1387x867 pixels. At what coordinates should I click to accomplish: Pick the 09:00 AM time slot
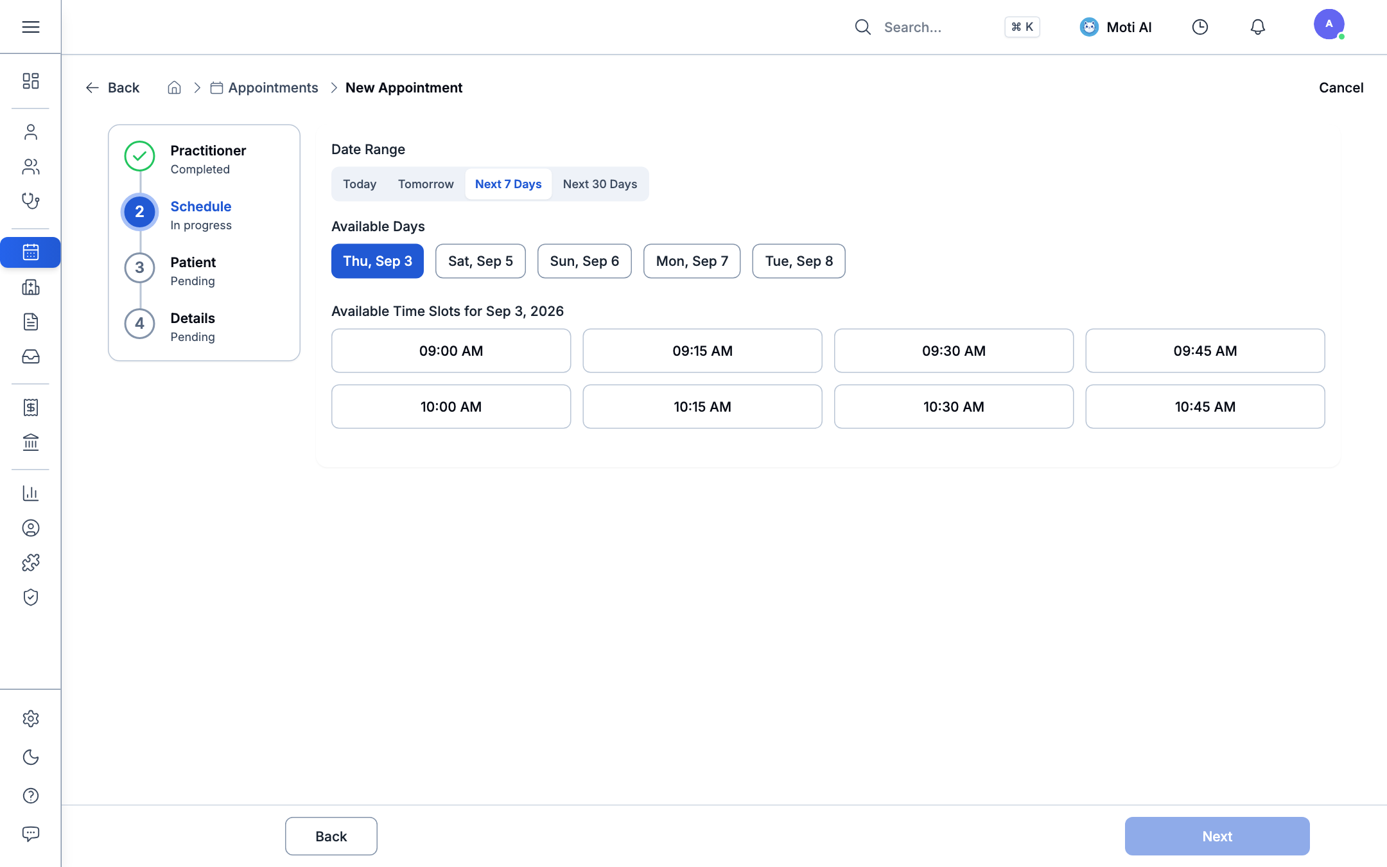(x=451, y=351)
